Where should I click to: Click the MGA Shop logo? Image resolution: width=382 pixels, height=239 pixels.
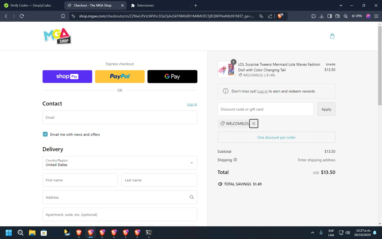[57, 36]
